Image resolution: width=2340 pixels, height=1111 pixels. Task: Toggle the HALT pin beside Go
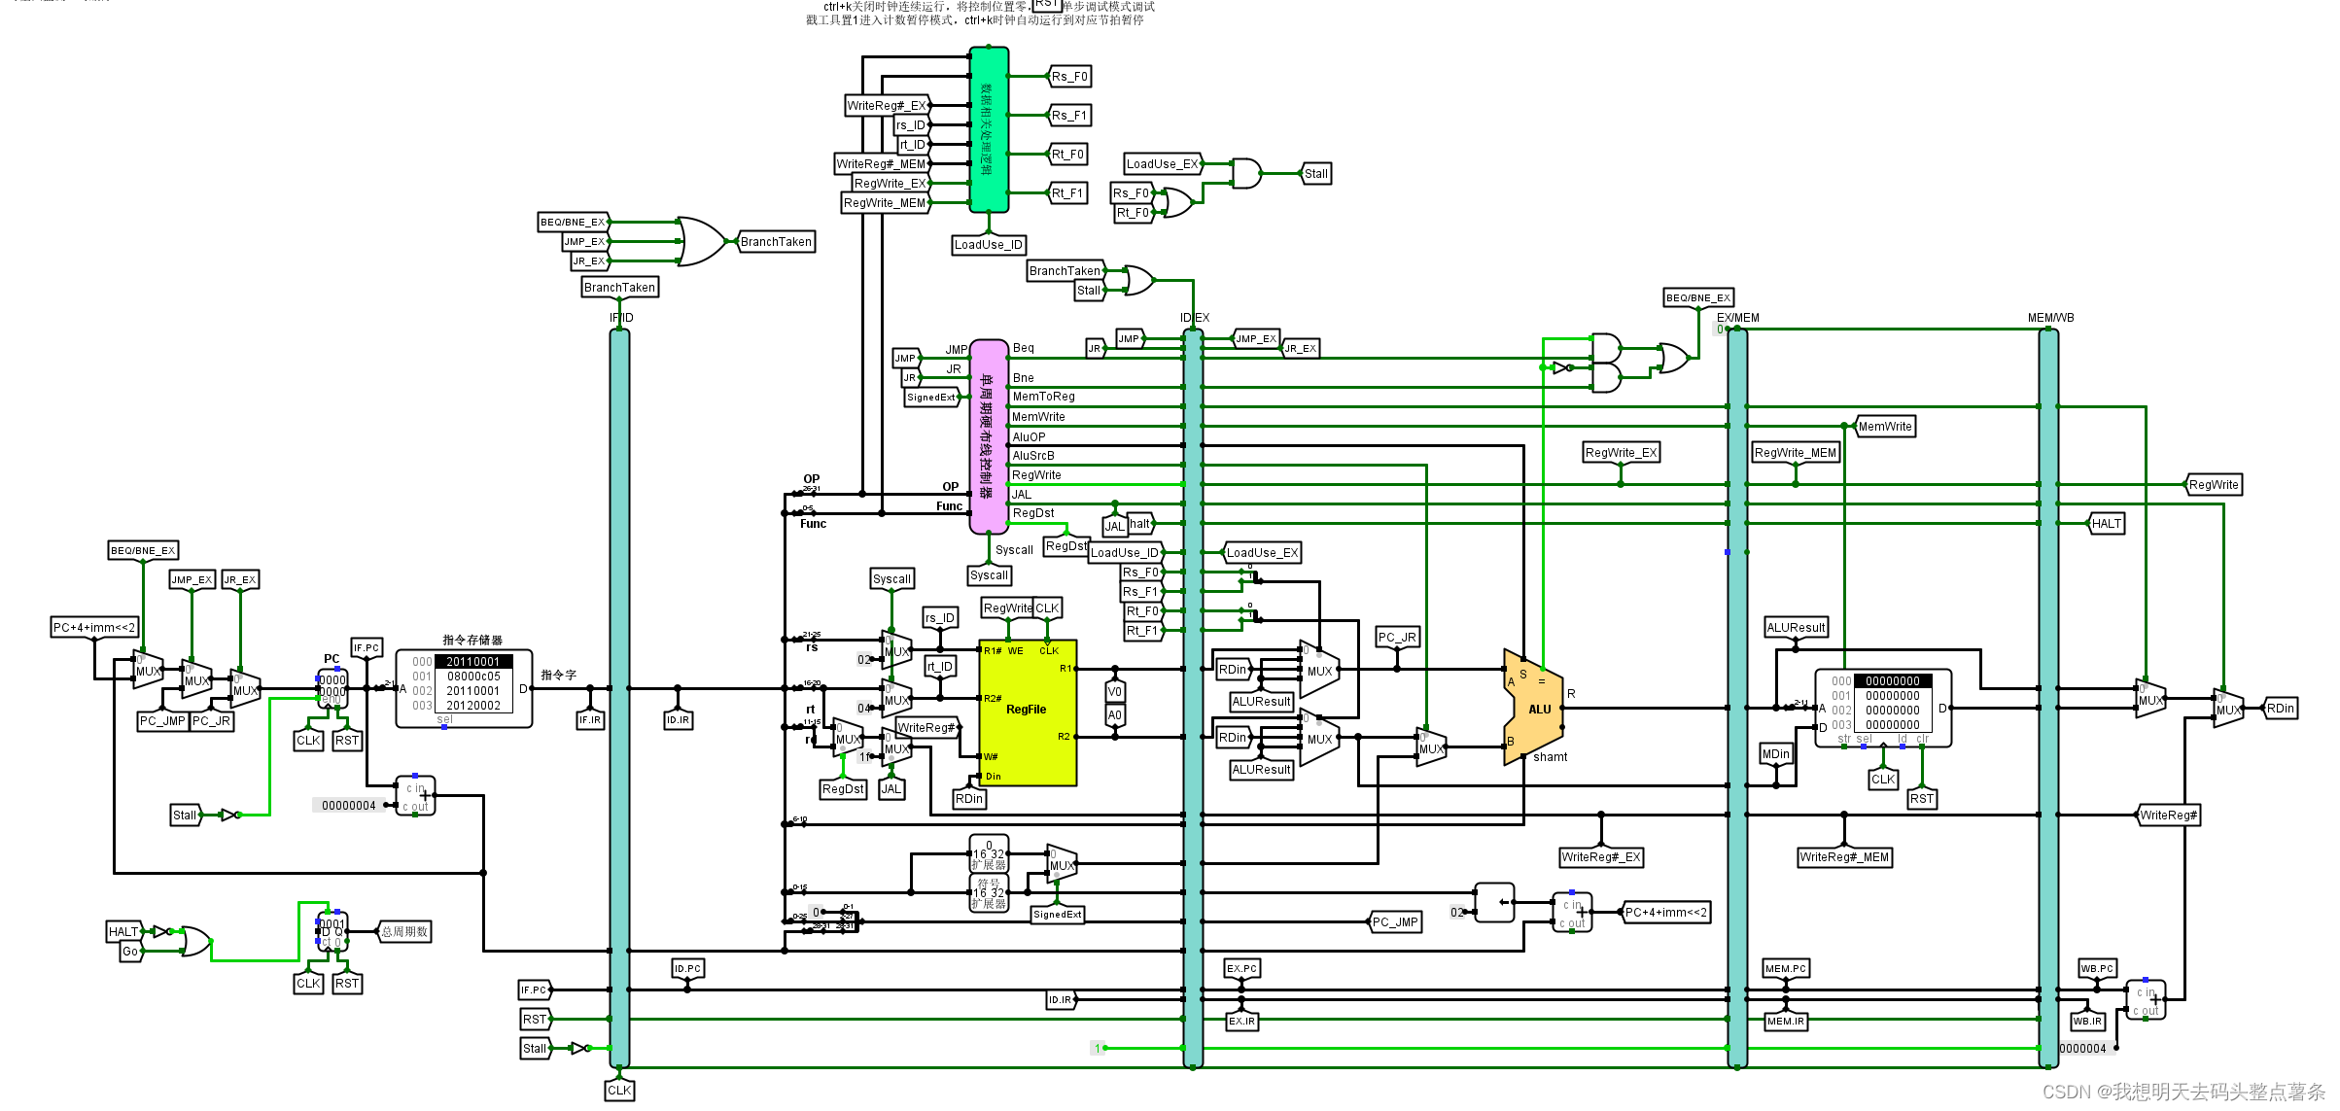point(123,931)
